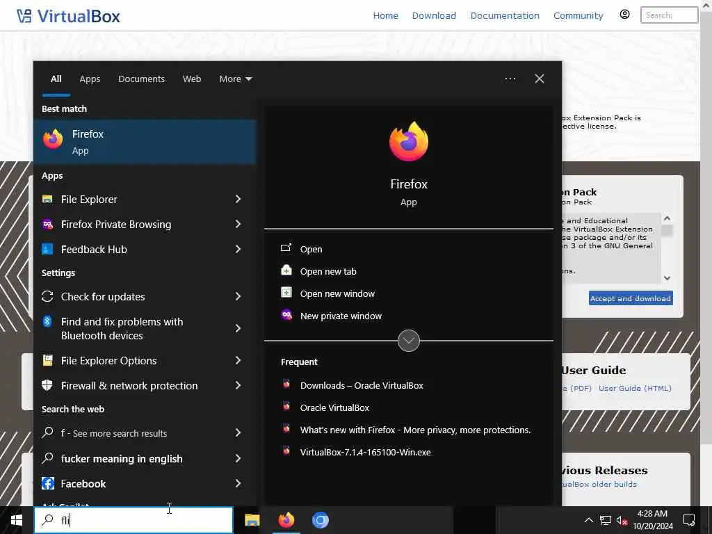Expand the Firewall & network protection arrow

tap(238, 385)
